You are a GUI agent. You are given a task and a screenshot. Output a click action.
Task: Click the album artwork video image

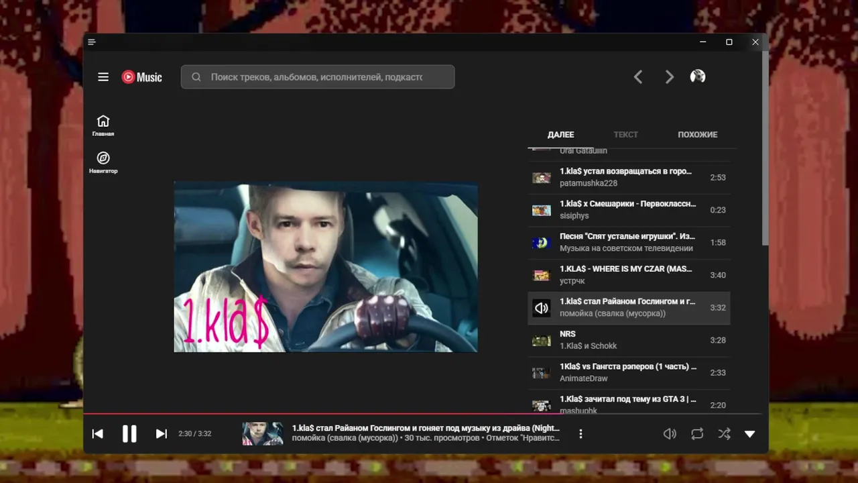[326, 267]
